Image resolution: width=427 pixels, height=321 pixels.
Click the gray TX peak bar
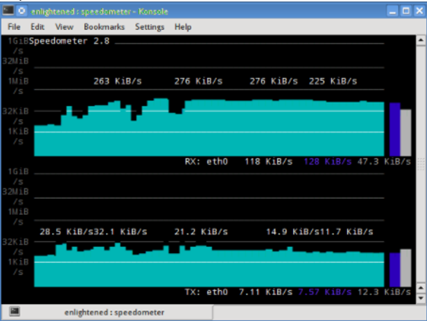point(406,267)
